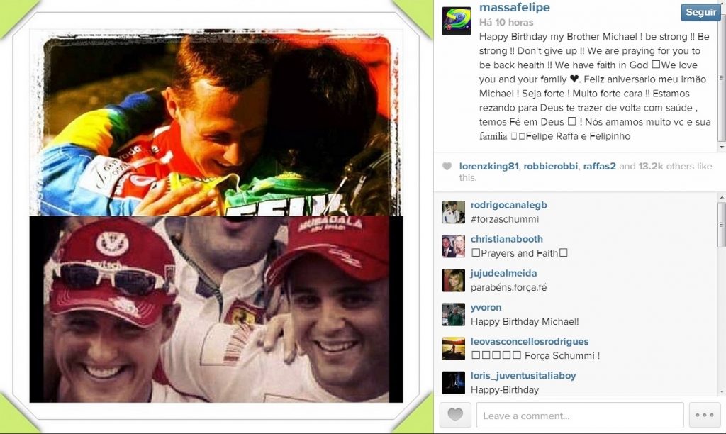The image size is (726, 434).
Task: Open yvoron's avatar thumbnail
Action: click(454, 314)
